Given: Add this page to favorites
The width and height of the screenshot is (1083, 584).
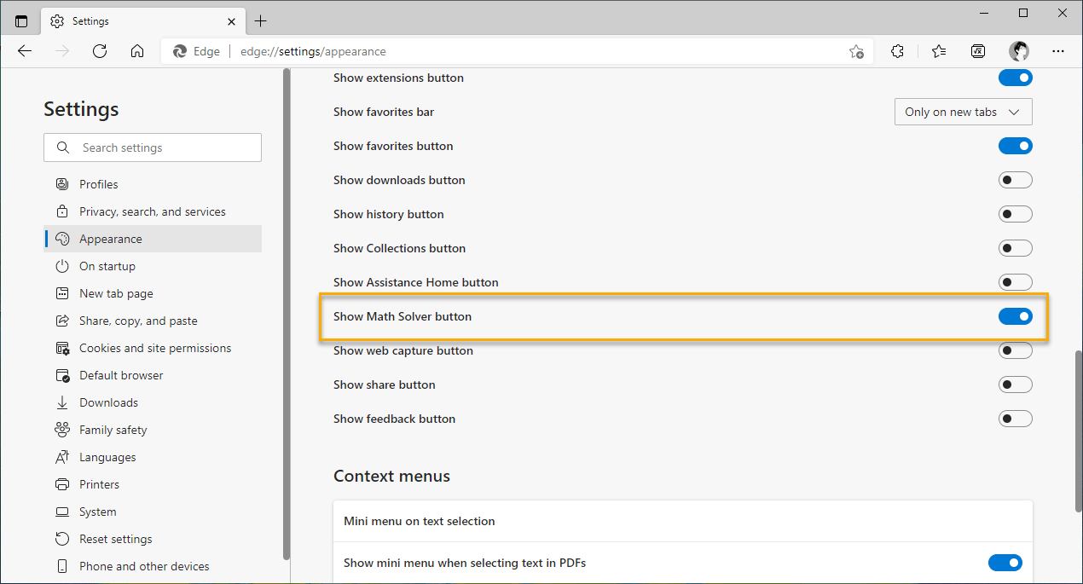Looking at the screenshot, I should point(856,51).
